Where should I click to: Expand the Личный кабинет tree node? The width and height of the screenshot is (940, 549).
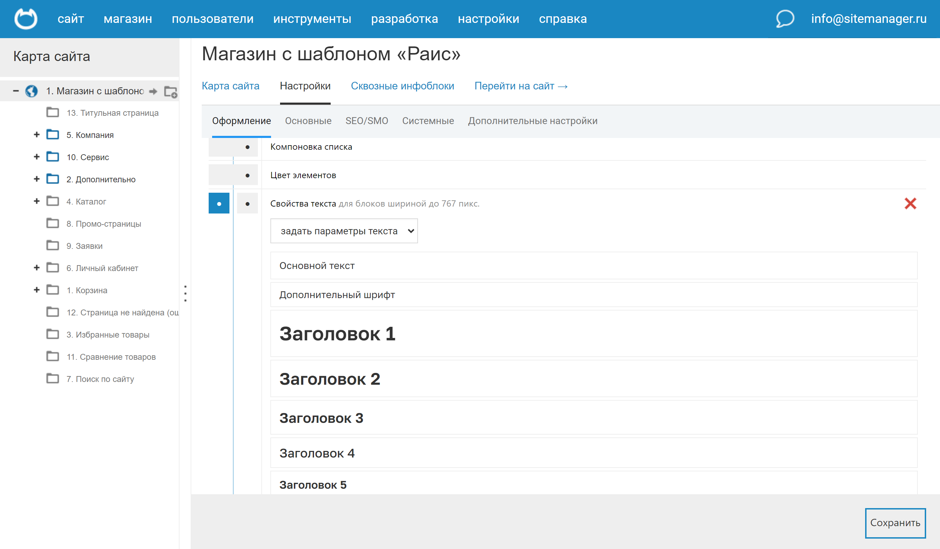click(x=36, y=268)
